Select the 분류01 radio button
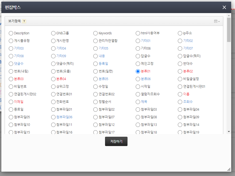 138,71
